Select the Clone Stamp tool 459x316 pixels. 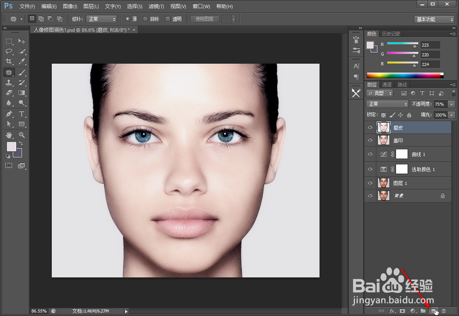[9, 83]
